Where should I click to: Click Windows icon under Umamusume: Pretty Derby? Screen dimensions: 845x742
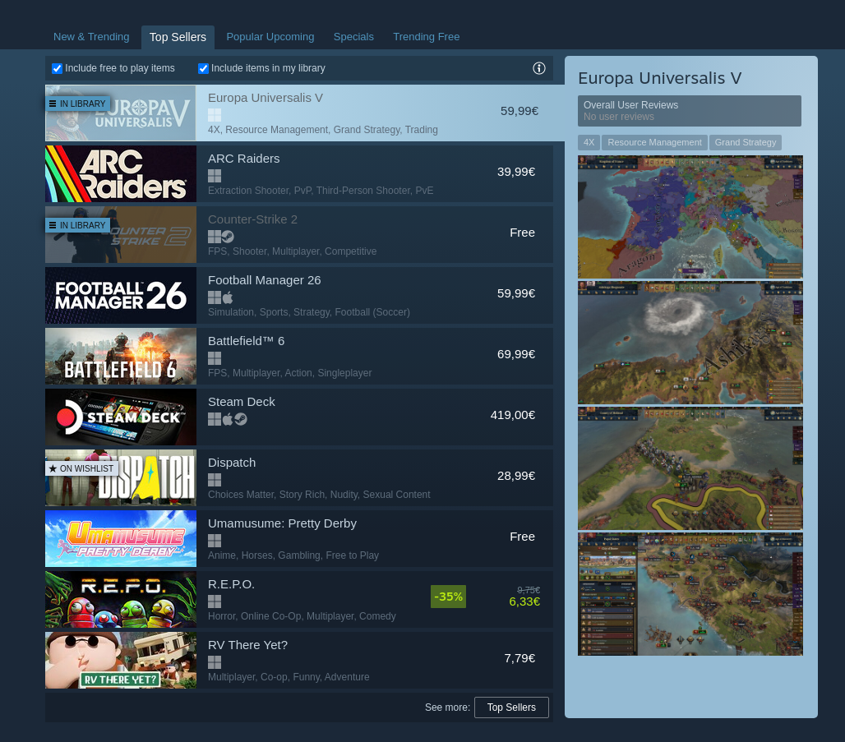tap(215, 541)
